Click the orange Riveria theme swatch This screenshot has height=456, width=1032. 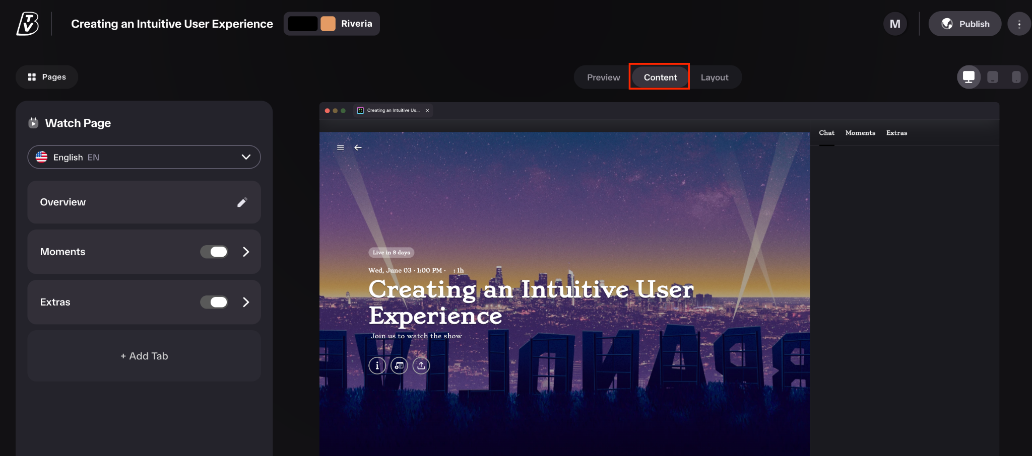pos(328,24)
